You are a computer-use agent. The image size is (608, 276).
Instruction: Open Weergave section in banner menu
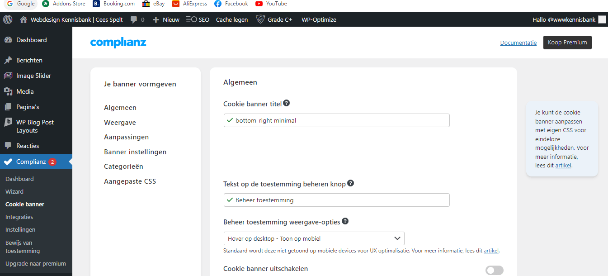[x=120, y=123]
